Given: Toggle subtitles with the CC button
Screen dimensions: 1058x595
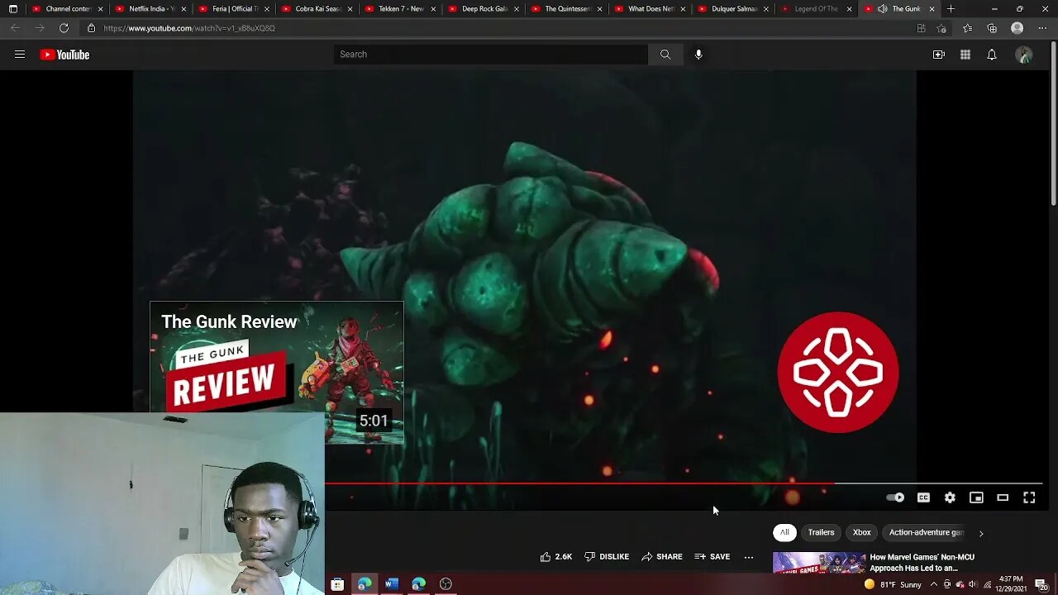Looking at the screenshot, I should pos(923,497).
